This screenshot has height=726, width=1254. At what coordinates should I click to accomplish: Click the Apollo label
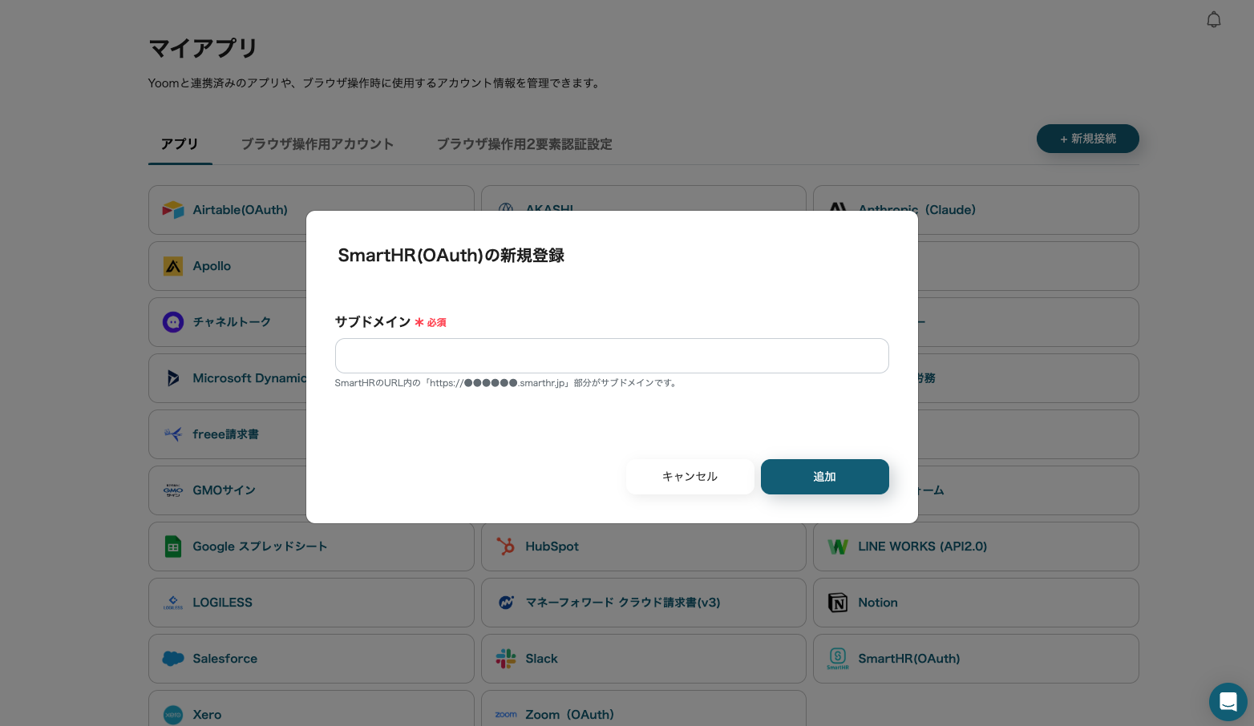(212, 266)
